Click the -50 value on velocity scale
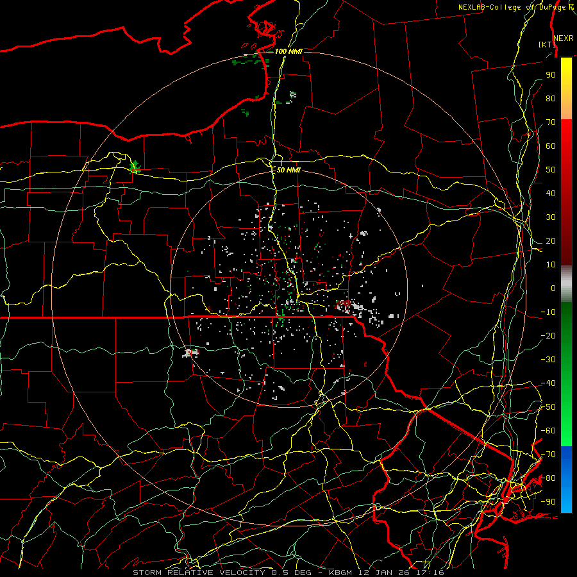Screen dimensions: 577x577 coord(548,407)
